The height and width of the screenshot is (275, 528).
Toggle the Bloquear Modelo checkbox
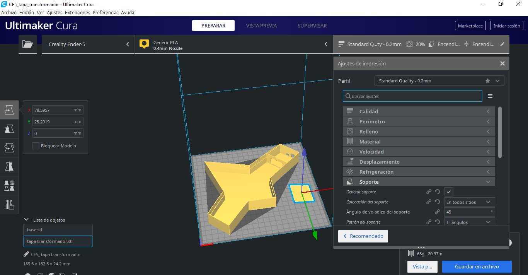(x=36, y=146)
